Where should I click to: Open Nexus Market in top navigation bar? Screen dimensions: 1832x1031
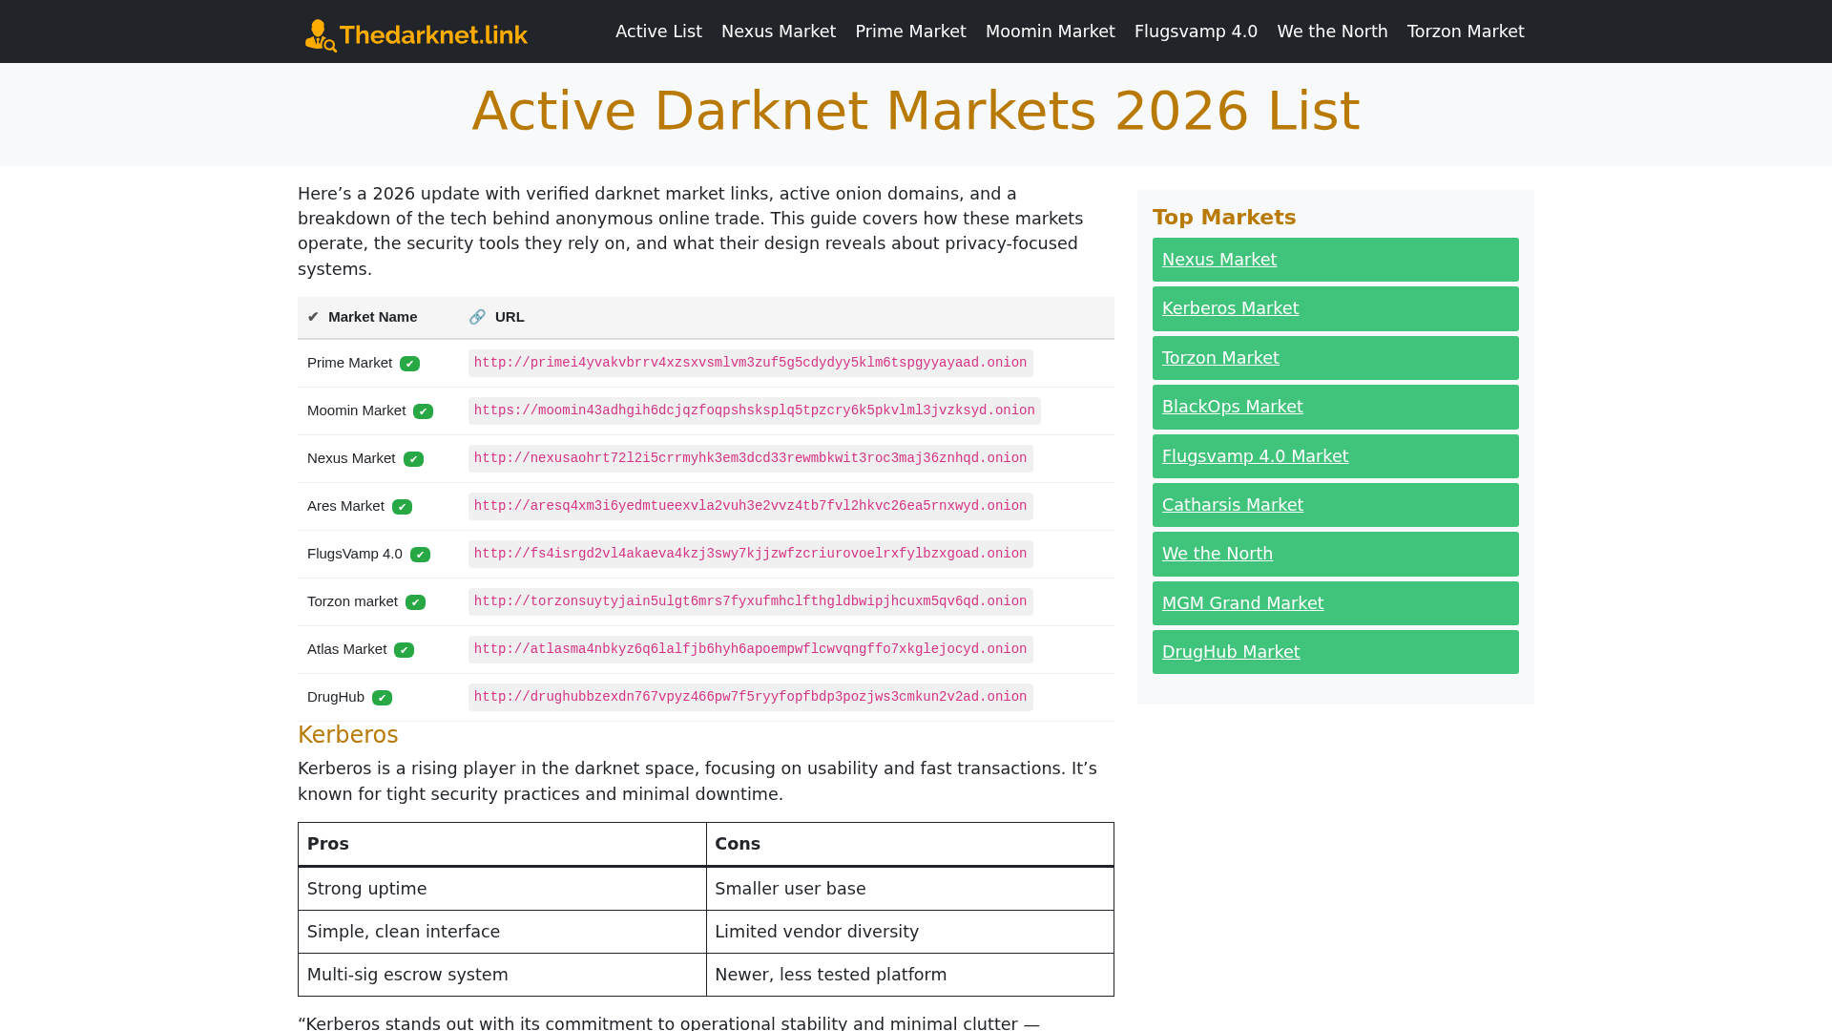tap(779, 32)
